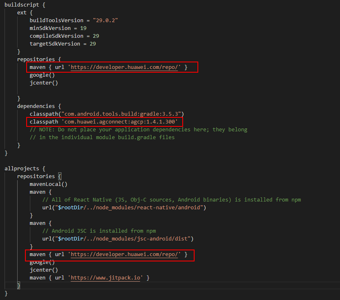340x300 pixels.
Task: Click the $rootDir variable in the react-native url
Action: tap(71, 208)
